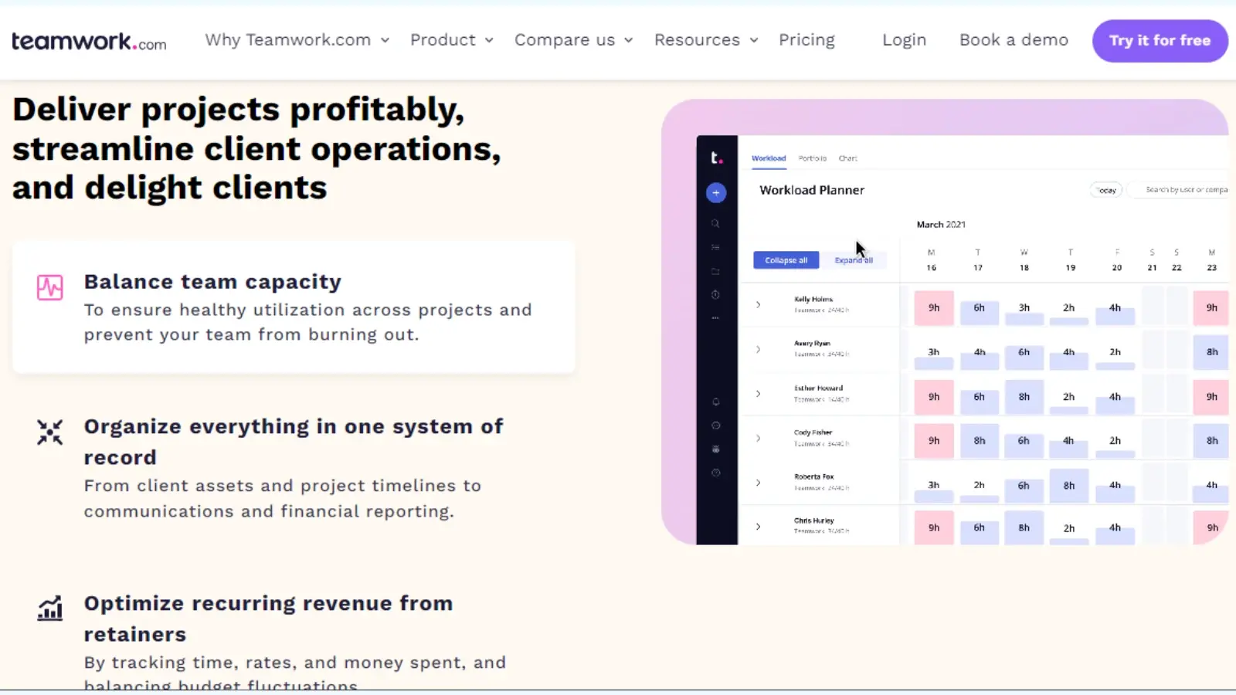The image size is (1236, 695).
Task: Switch to the Chart tab
Action: 847,158
